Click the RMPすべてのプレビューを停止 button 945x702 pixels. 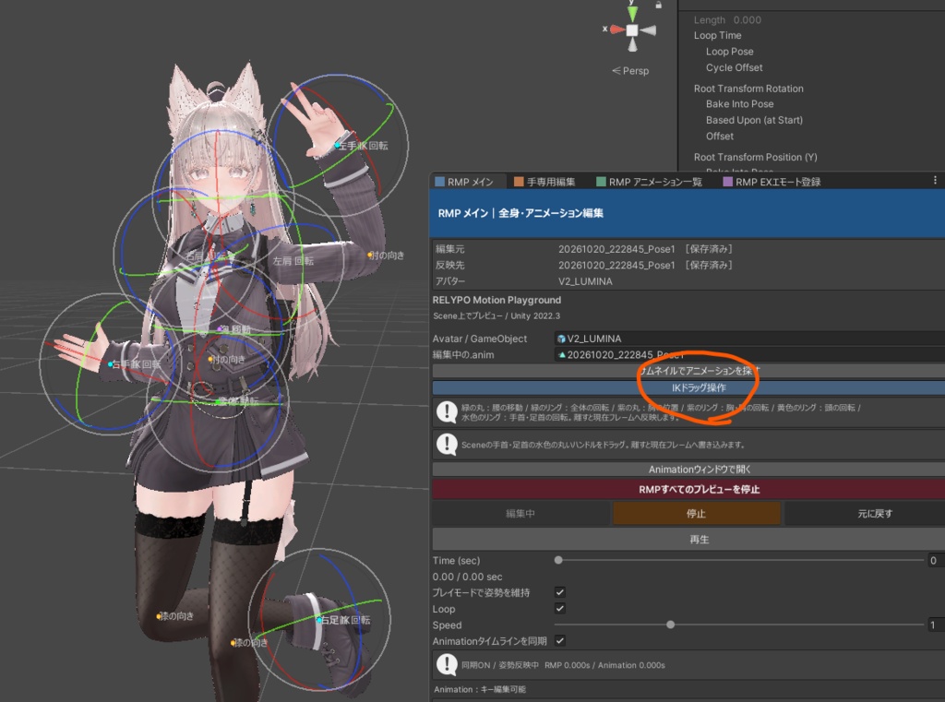coord(688,489)
